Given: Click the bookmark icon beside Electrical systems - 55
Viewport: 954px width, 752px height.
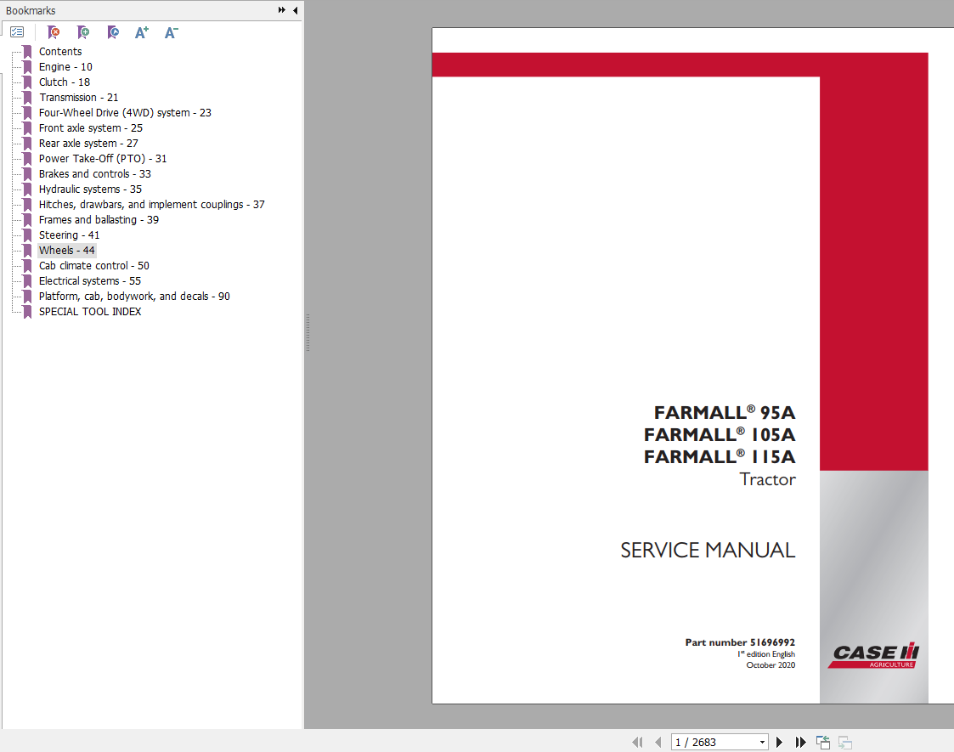Looking at the screenshot, I should (27, 280).
